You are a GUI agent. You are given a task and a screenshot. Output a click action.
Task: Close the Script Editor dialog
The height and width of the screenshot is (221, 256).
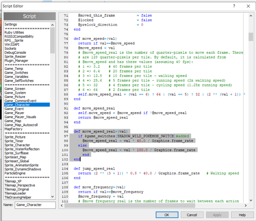coord(248,6)
